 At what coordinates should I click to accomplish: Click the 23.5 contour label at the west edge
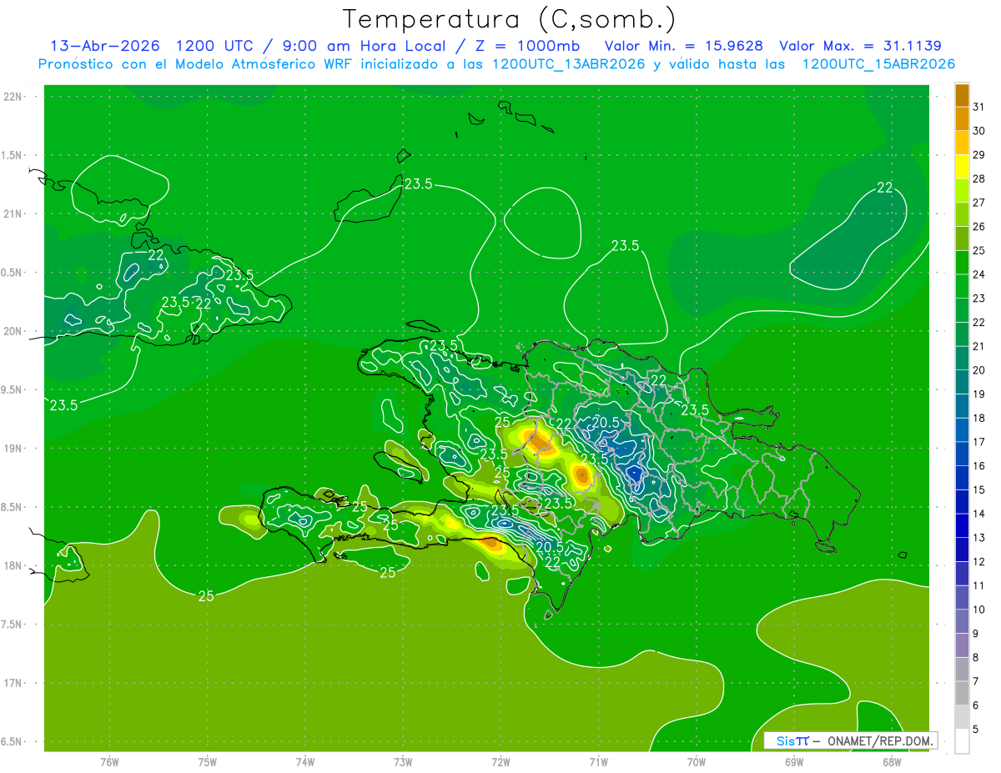coord(63,405)
